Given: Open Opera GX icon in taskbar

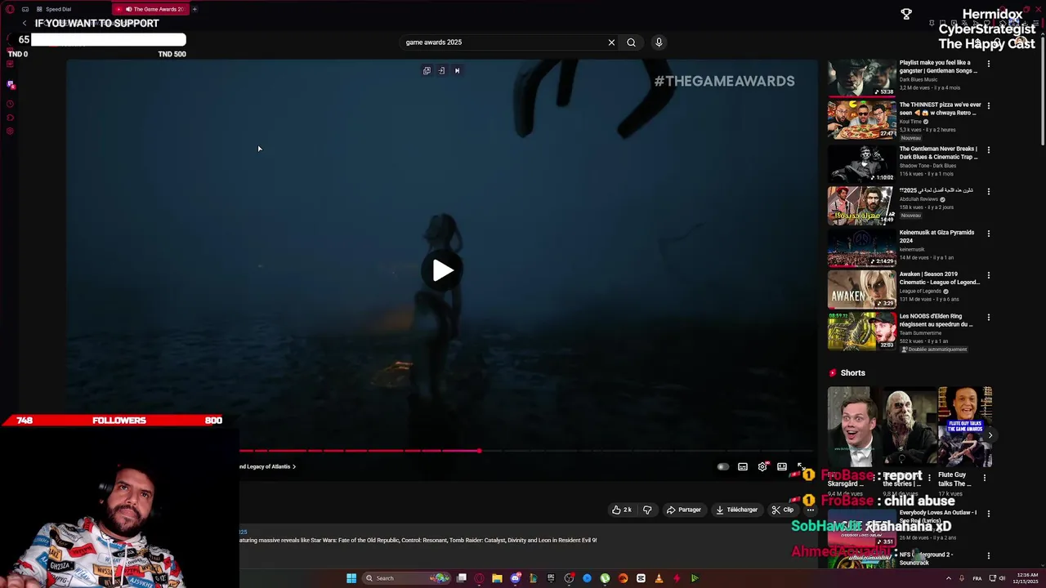Looking at the screenshot, I should pos(479,578).
